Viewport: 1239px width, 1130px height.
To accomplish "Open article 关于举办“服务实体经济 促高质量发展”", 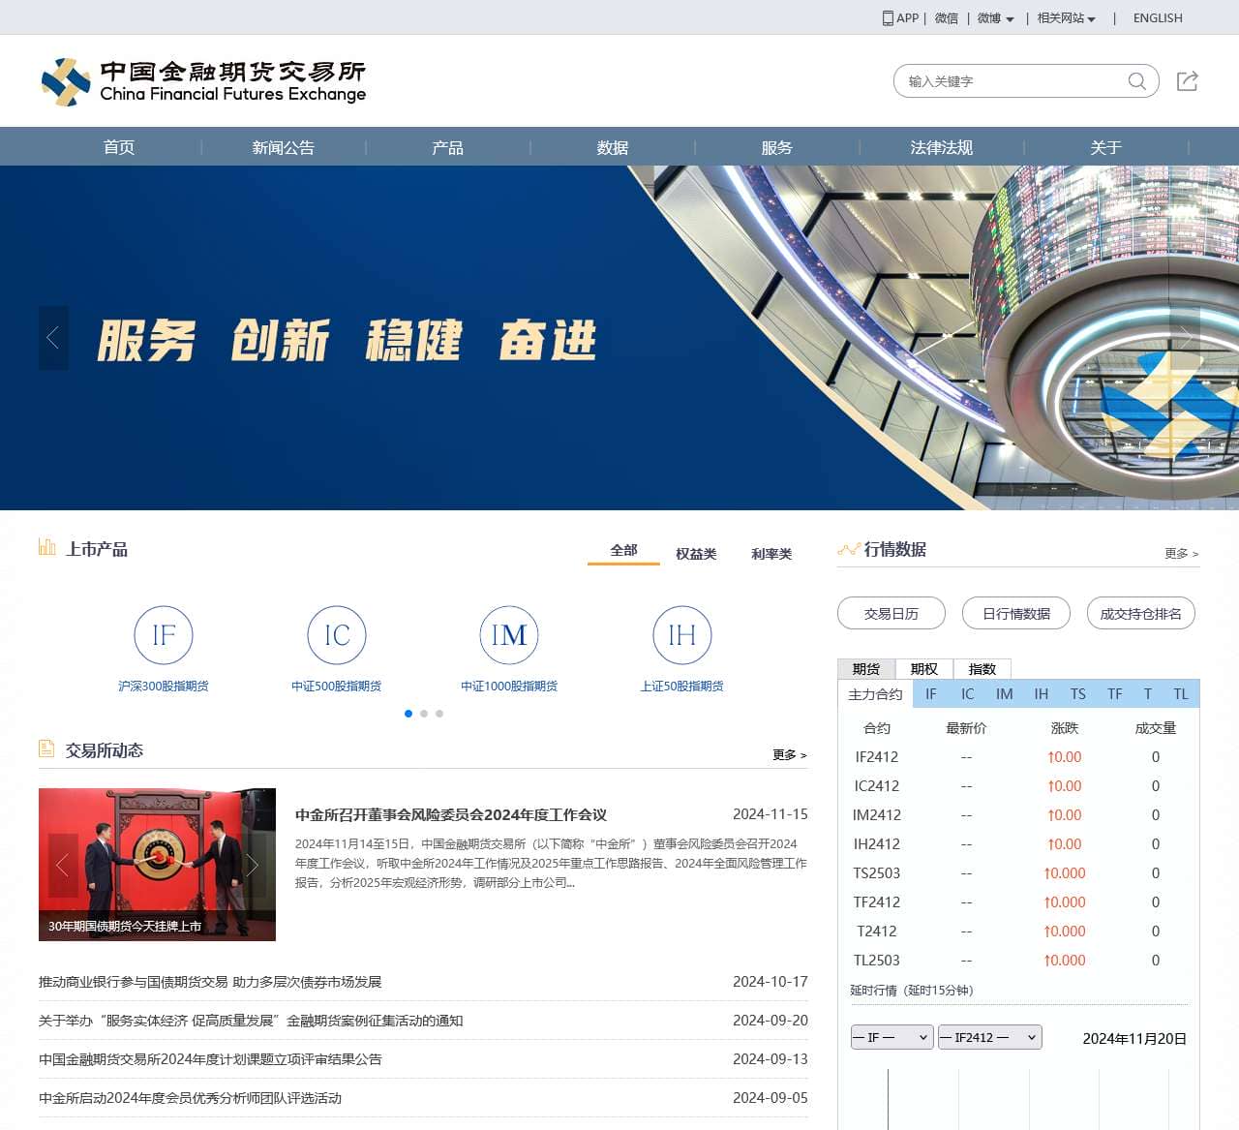I will click(251, 1021).
